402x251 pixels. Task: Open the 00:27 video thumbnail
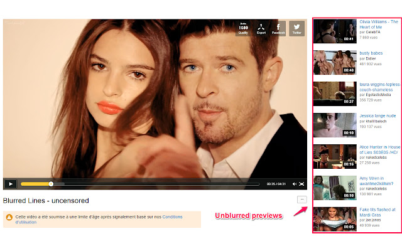335,93
